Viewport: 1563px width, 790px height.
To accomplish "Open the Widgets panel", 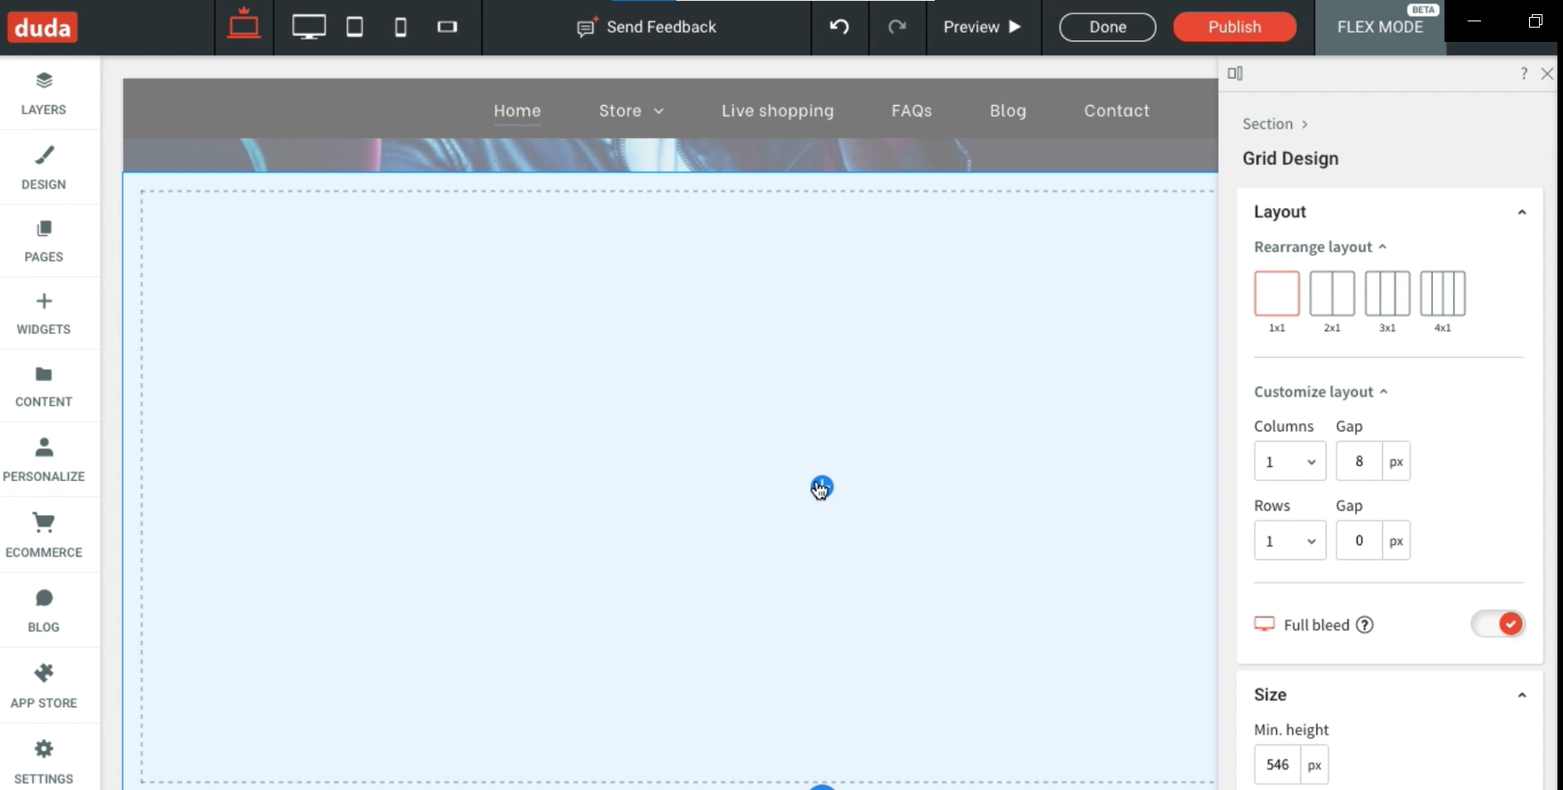I will [44, 314].
